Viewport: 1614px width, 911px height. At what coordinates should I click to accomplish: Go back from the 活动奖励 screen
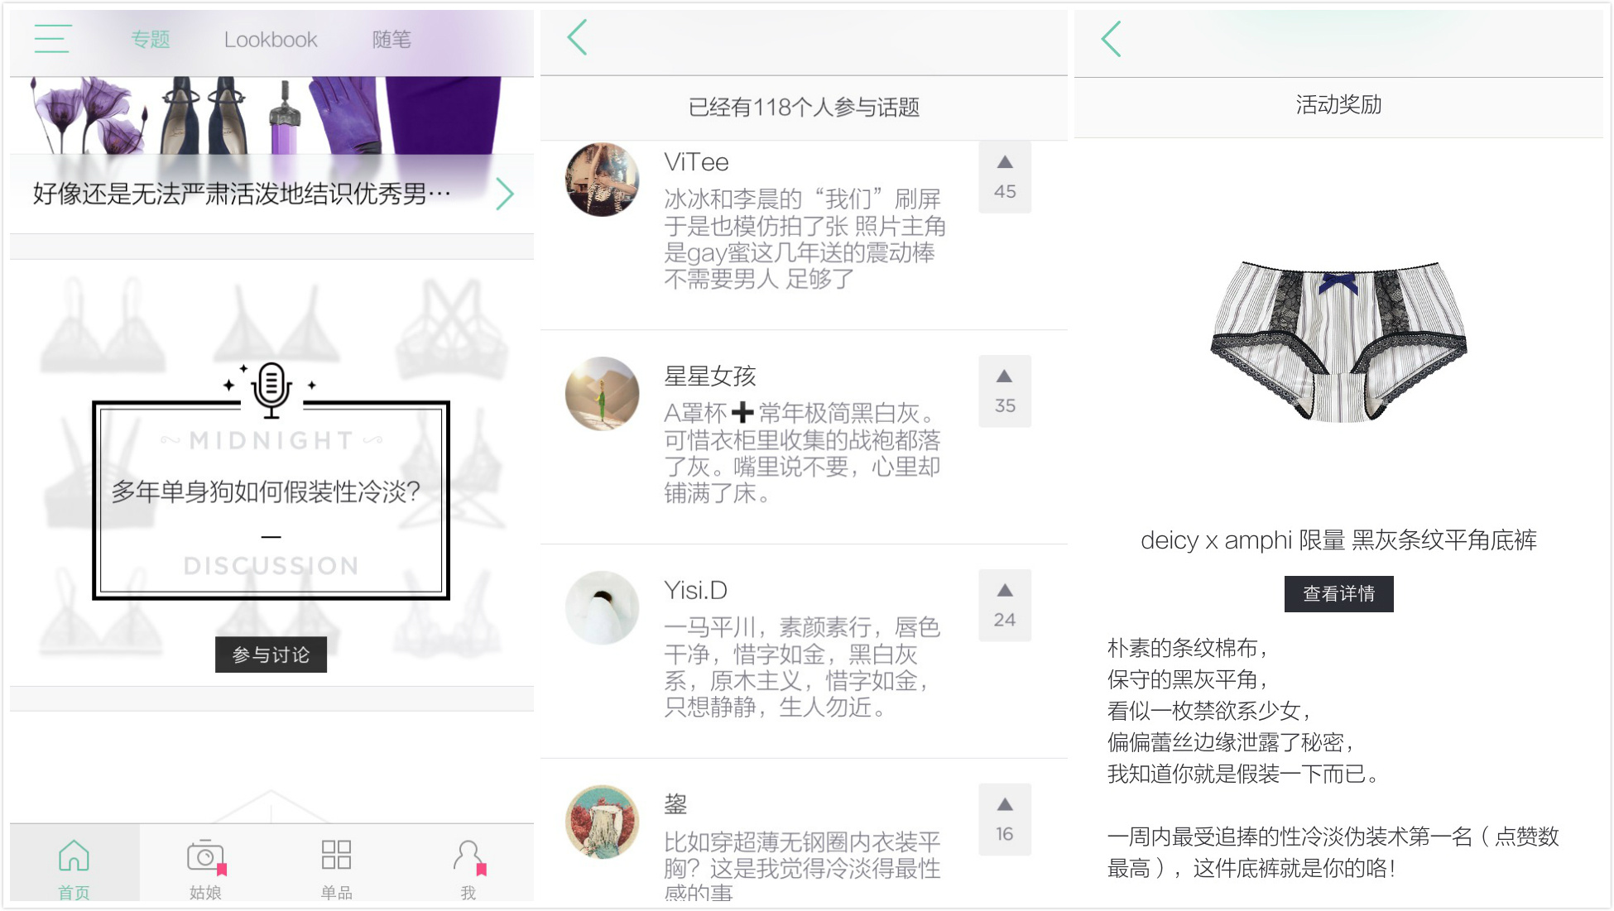point(1112,39)
